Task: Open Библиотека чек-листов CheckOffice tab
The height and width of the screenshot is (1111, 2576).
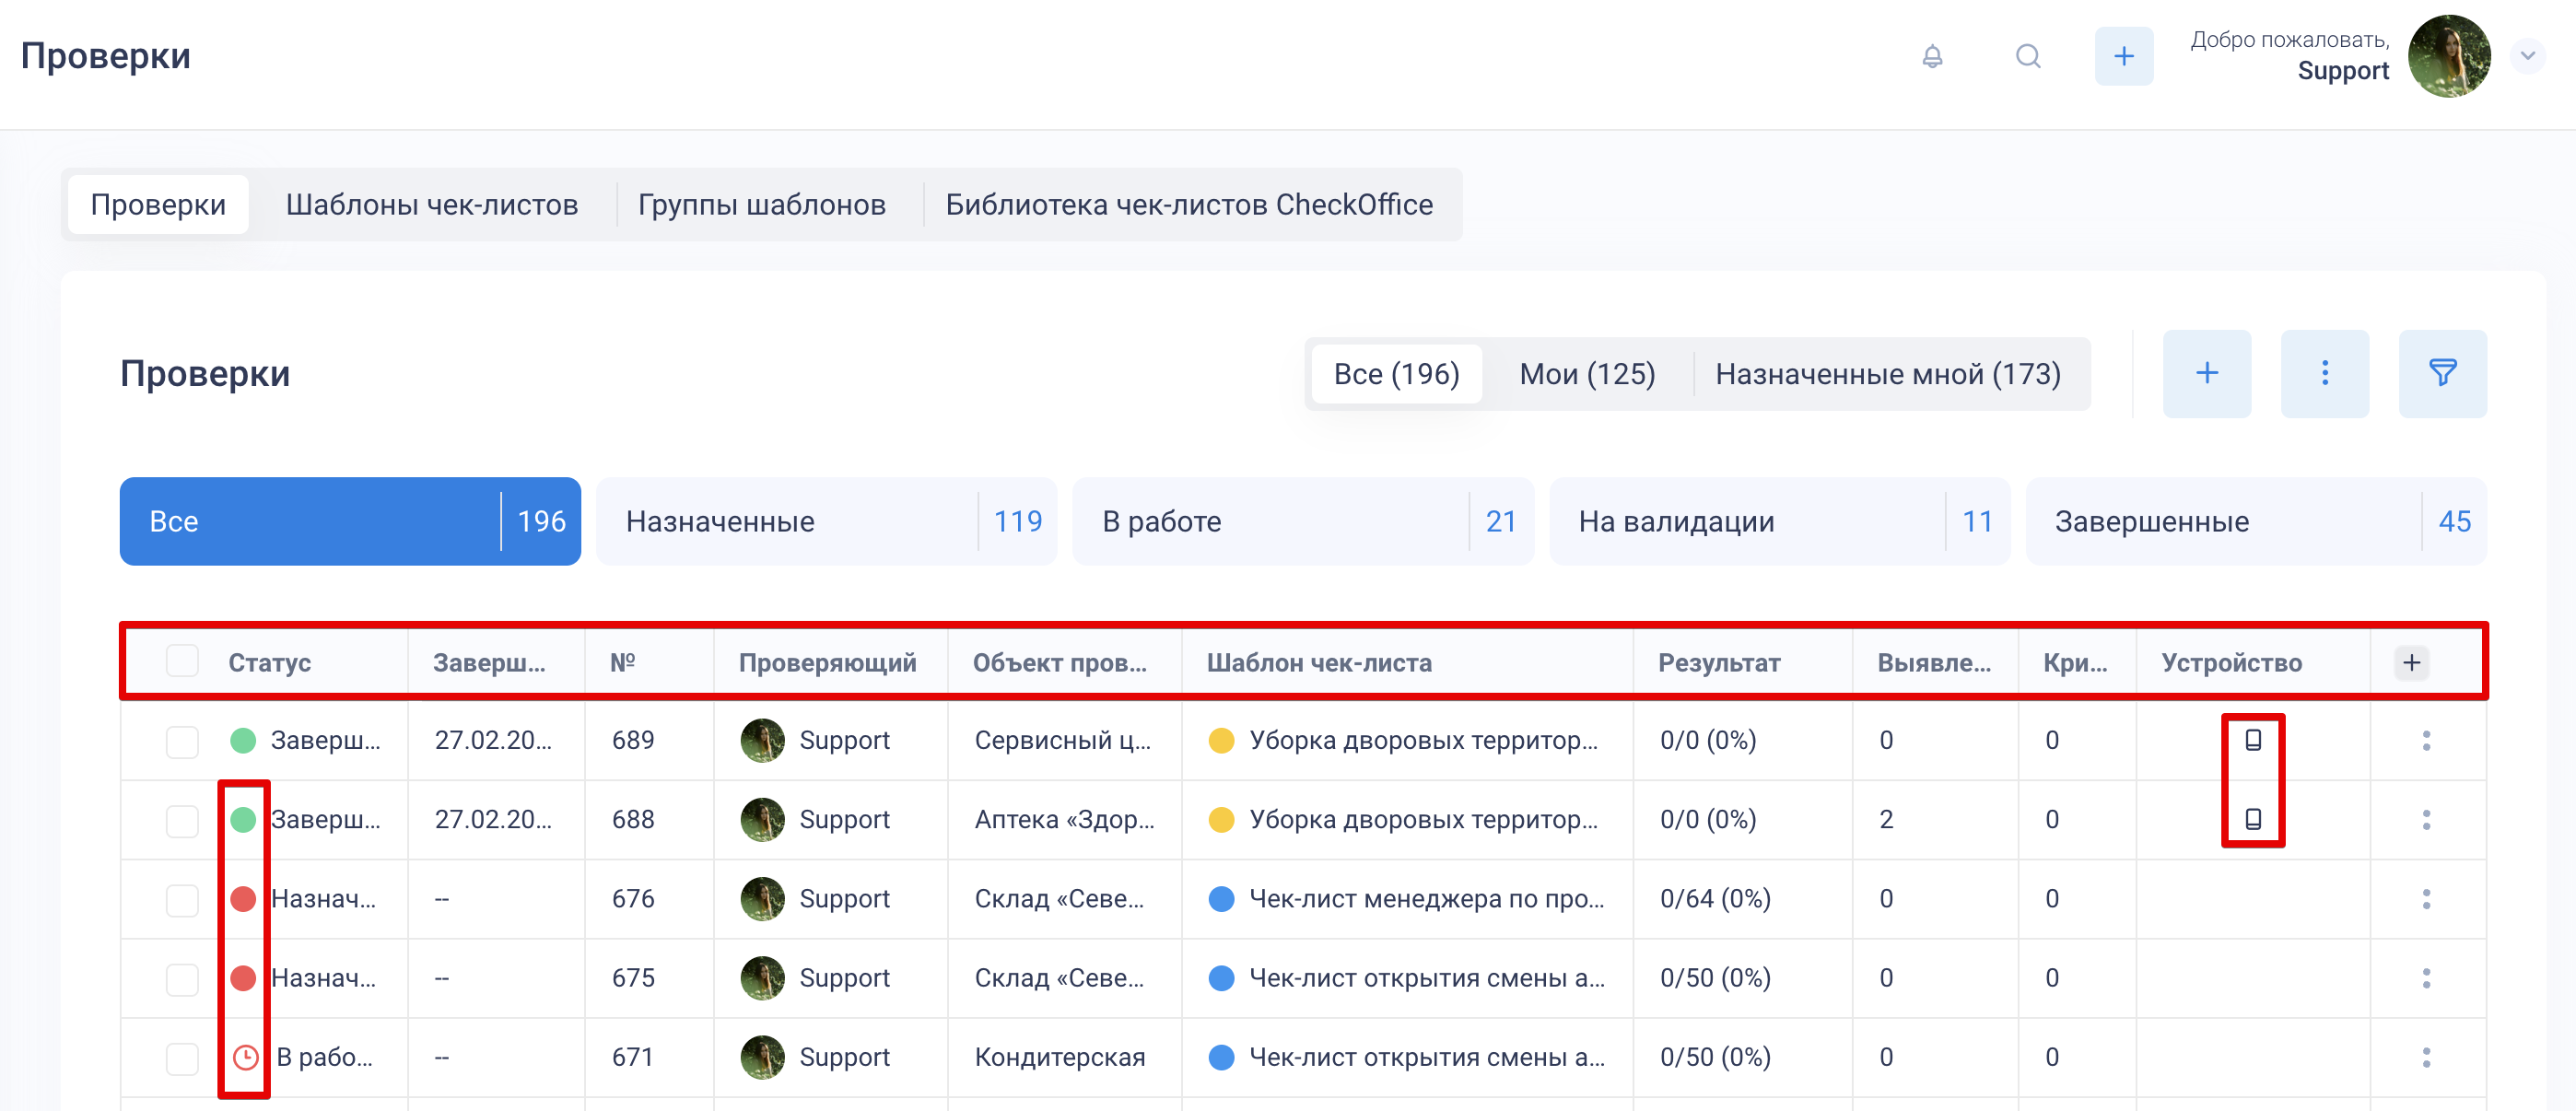Action: click(1188, 204)
